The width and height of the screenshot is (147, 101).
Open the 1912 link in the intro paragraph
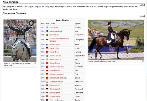[x=46, y=7]
